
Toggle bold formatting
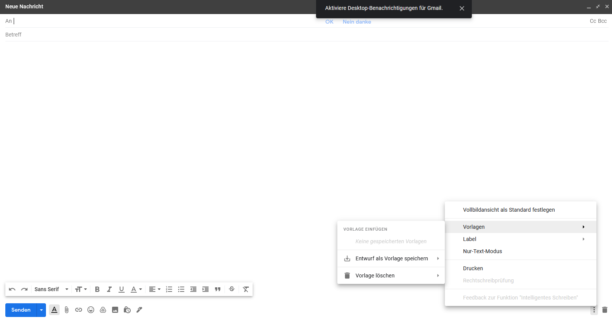click(x=97, y=289)
